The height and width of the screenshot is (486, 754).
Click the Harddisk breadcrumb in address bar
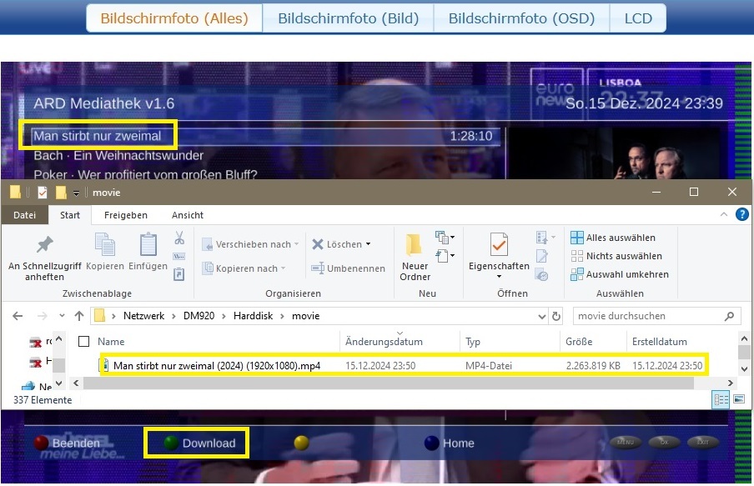(x=253, y=316)
